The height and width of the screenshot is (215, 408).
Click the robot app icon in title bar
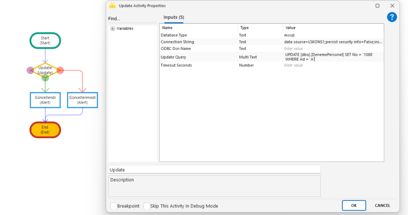(x=112, y=6)
